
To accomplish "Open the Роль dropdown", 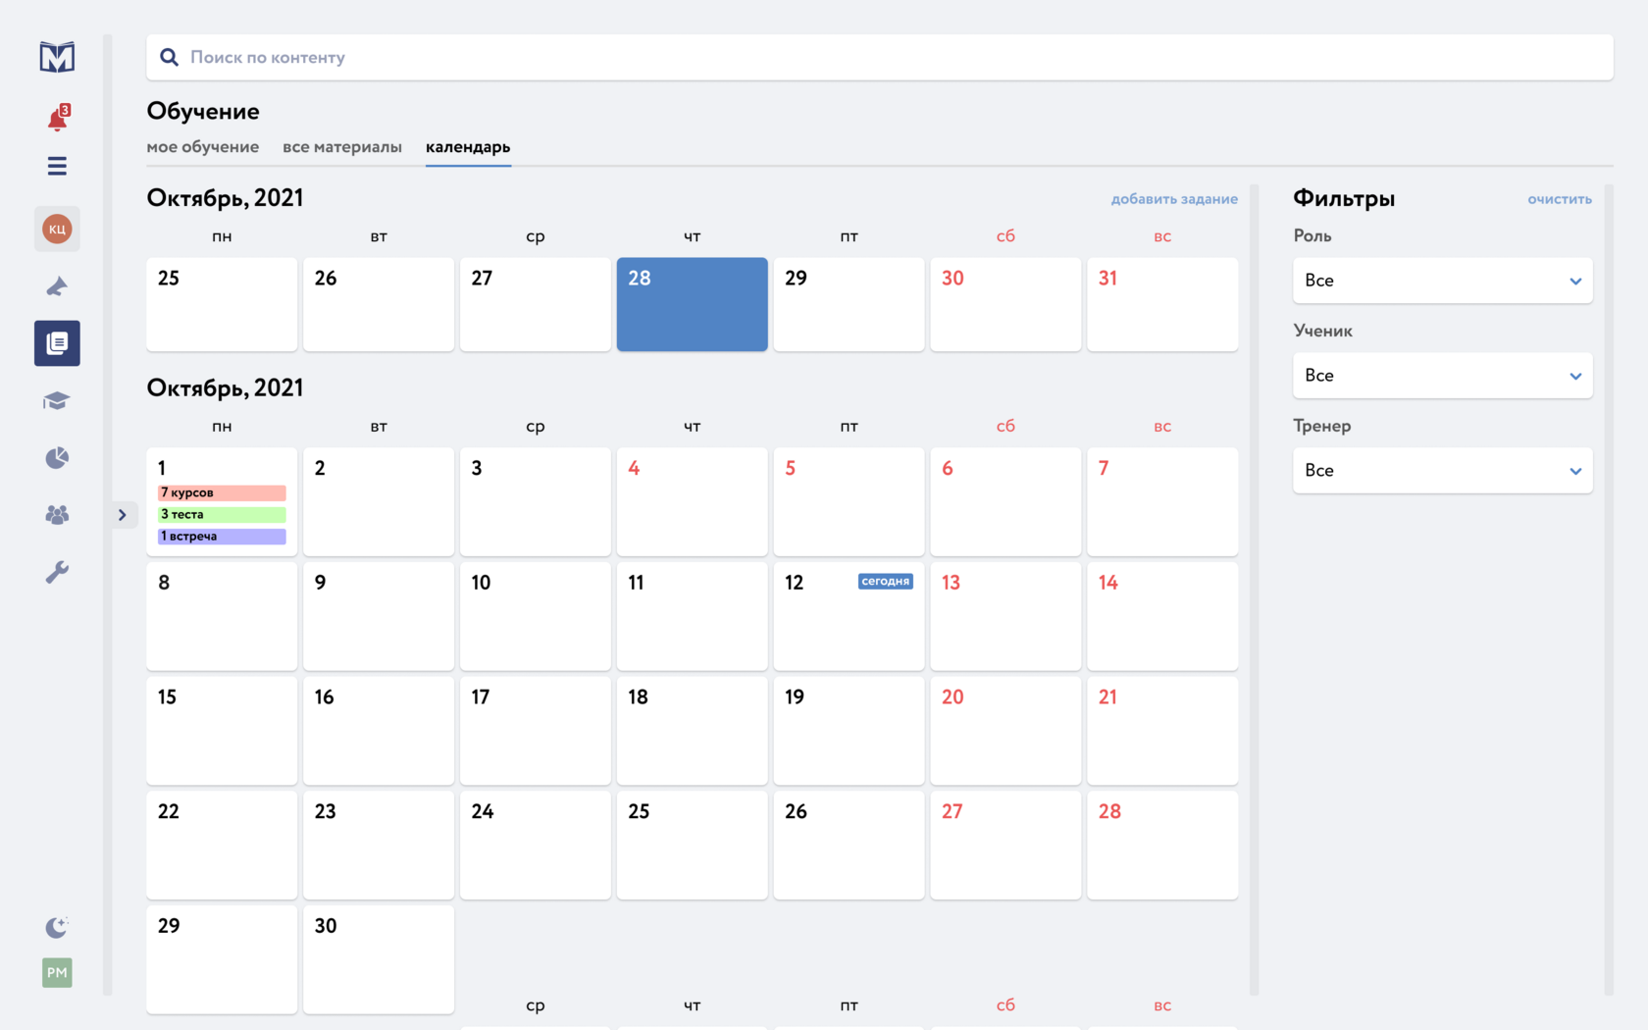I will coord(1442,281).
